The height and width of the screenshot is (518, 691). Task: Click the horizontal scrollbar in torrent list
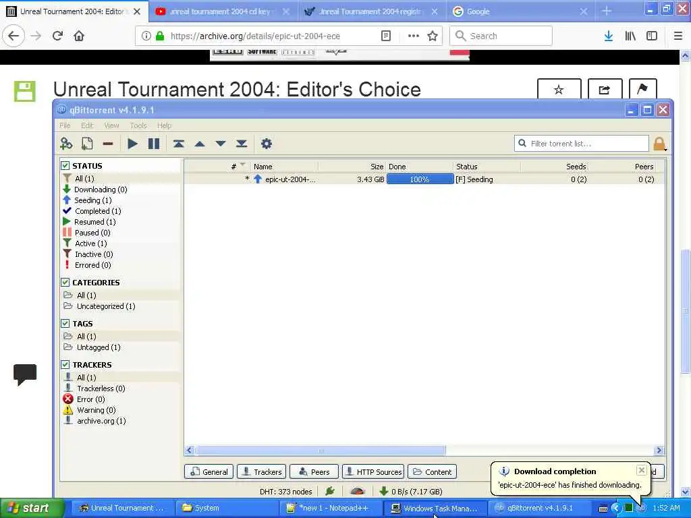(321, 450)
